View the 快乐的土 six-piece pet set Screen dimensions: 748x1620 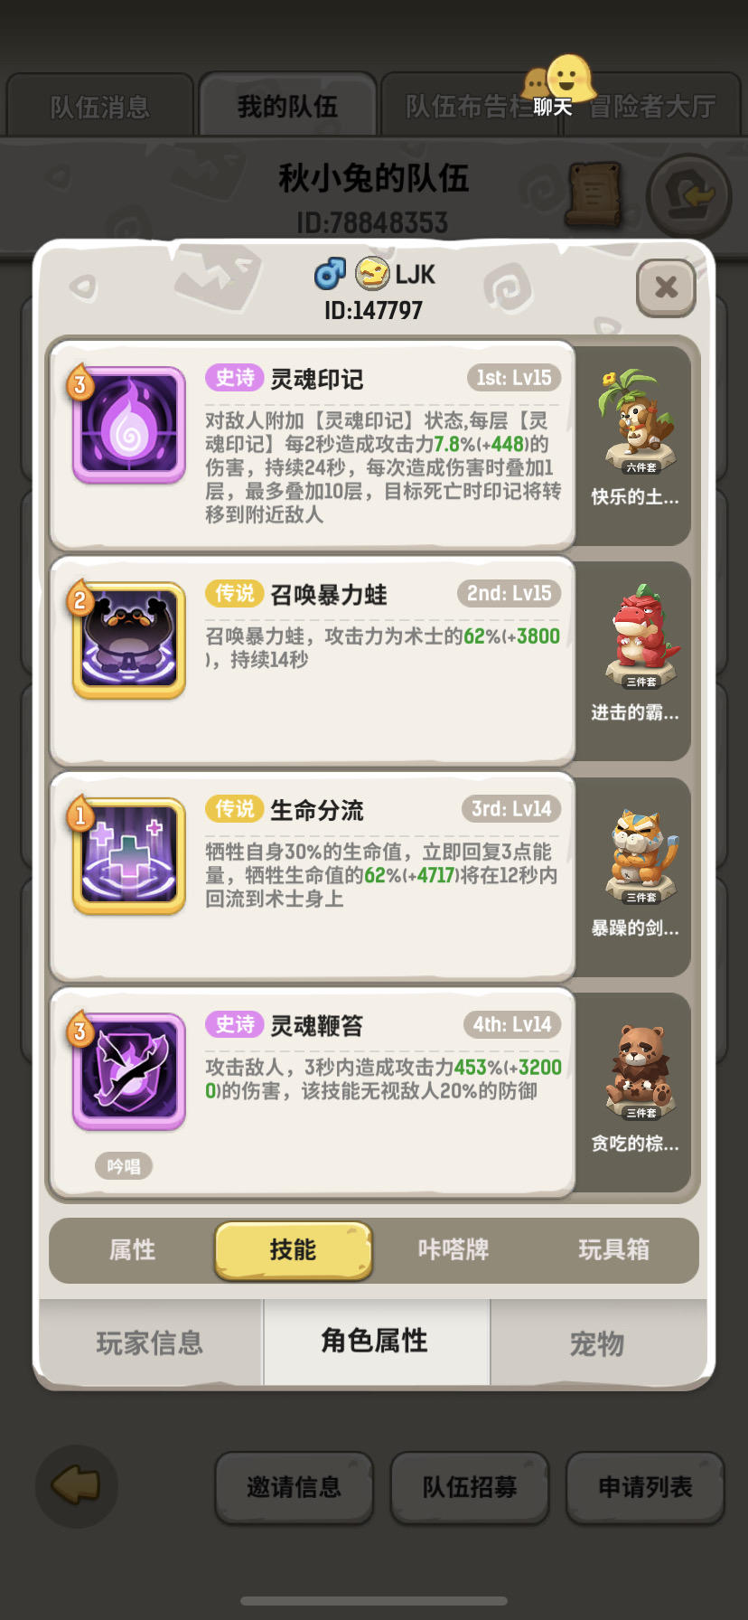coord(635,438)
